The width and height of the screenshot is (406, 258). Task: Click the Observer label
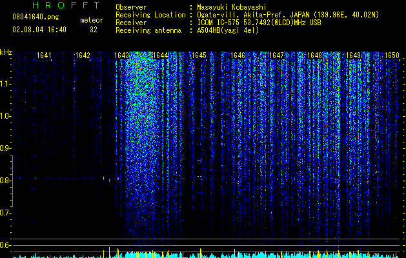(131, 7)
